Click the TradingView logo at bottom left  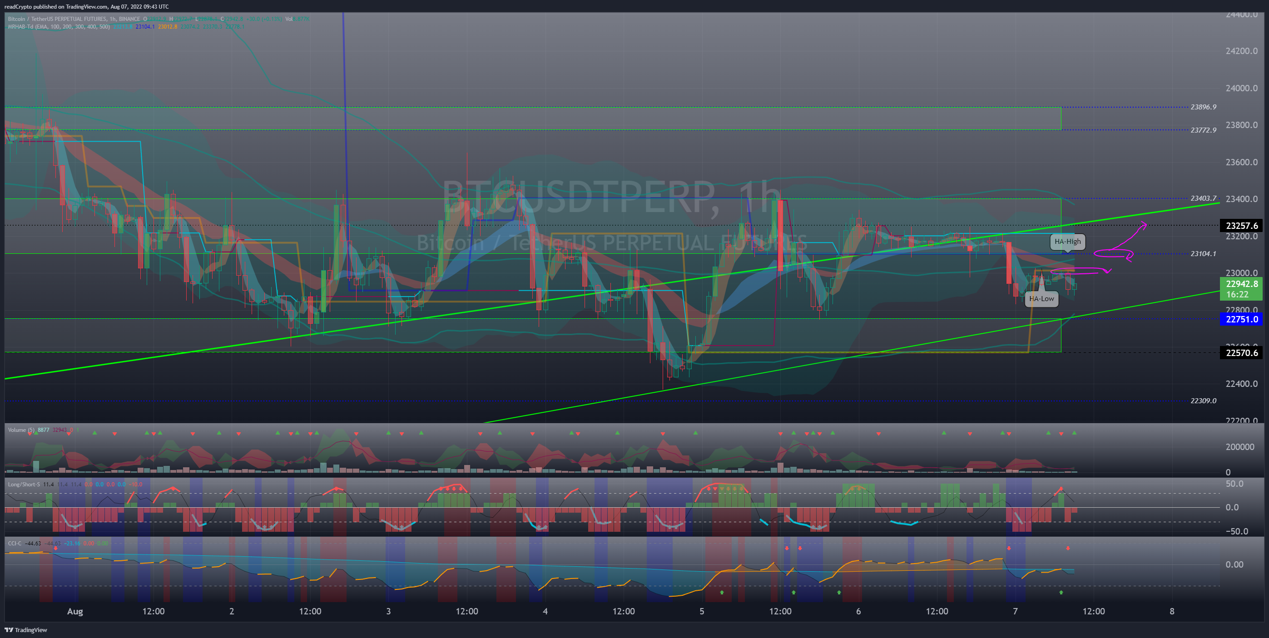click(x=26, y=630)
